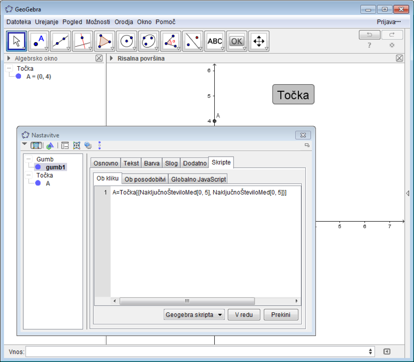This screenshot has width=414, height=362.
Task: Select the Angle tool
Action: click(170, 41)
